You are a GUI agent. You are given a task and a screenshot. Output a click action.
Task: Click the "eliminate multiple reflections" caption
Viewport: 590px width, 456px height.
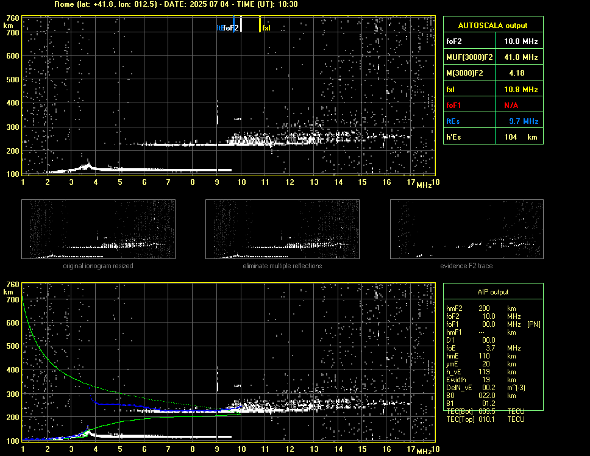[282, 266]
